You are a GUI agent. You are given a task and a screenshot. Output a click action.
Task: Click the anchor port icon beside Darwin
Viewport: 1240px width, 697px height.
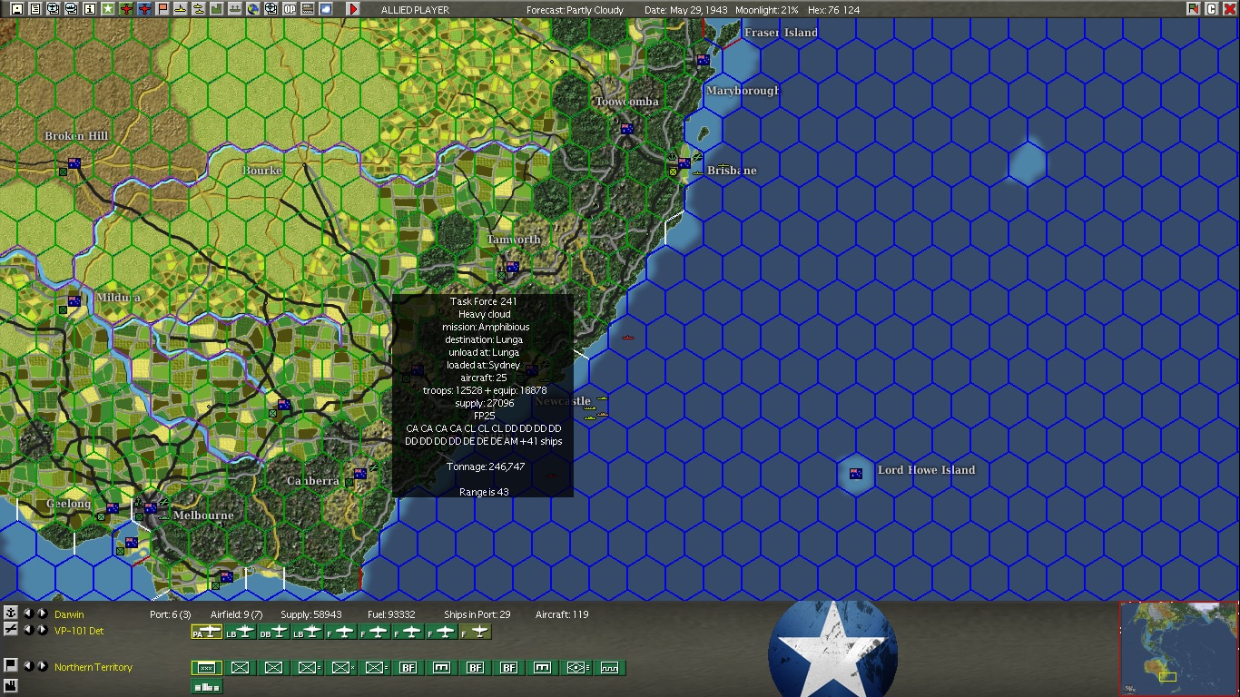(x=11, y=614)
